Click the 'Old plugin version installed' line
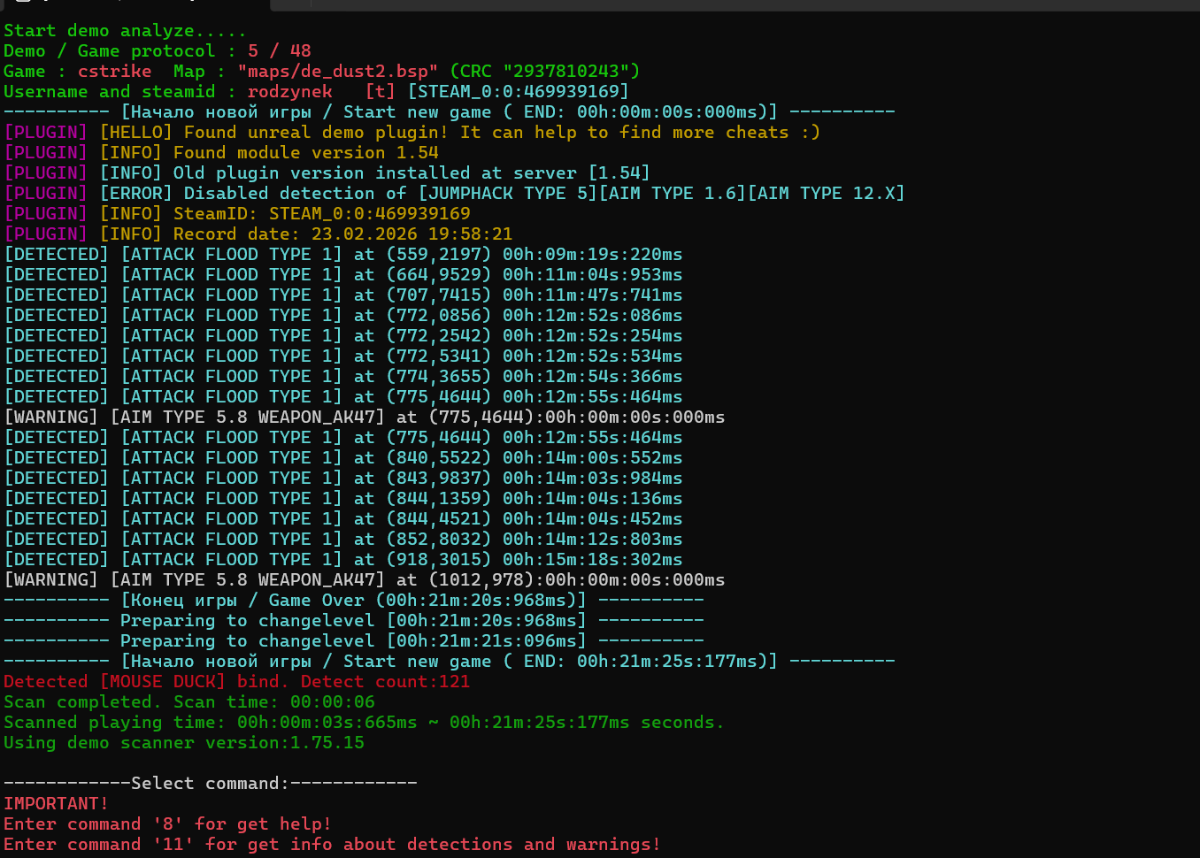Viewport: 1200px width, 858px height. click(374, 173)
